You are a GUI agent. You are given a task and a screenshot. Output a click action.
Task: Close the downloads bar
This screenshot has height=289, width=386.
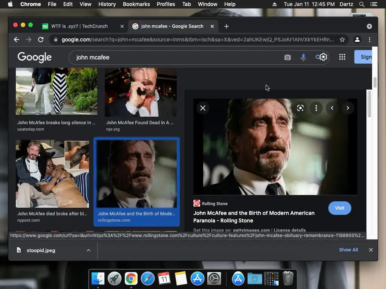(x=371, y=250)
